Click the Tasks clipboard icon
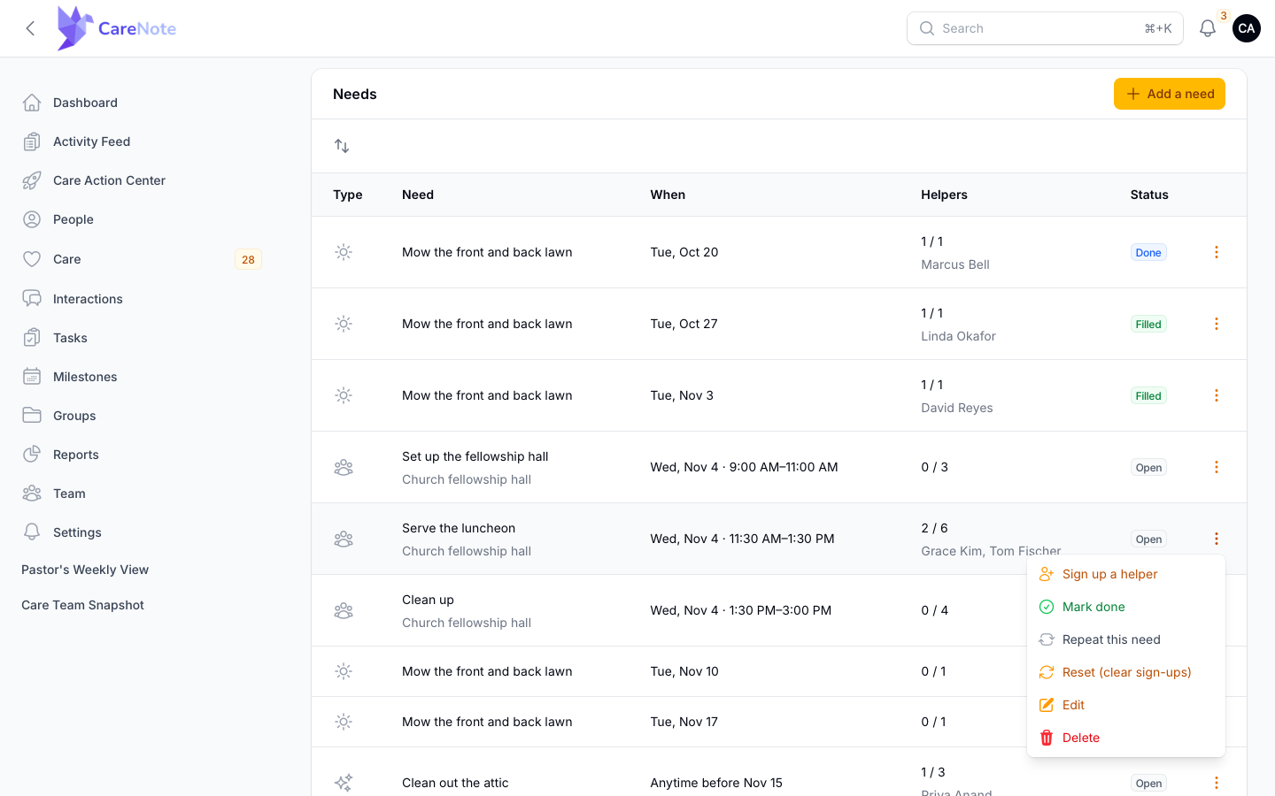 coord(32,338)
